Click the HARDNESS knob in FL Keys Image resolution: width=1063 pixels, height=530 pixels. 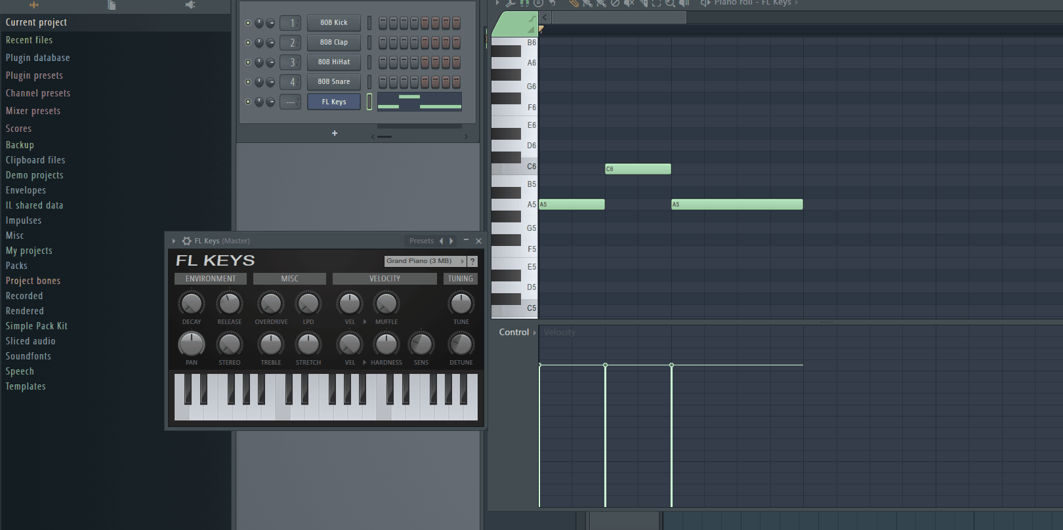pyautogui.click(x=386, y=344)
